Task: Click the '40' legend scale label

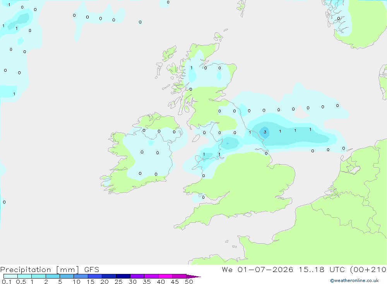Action: point(161,282)
